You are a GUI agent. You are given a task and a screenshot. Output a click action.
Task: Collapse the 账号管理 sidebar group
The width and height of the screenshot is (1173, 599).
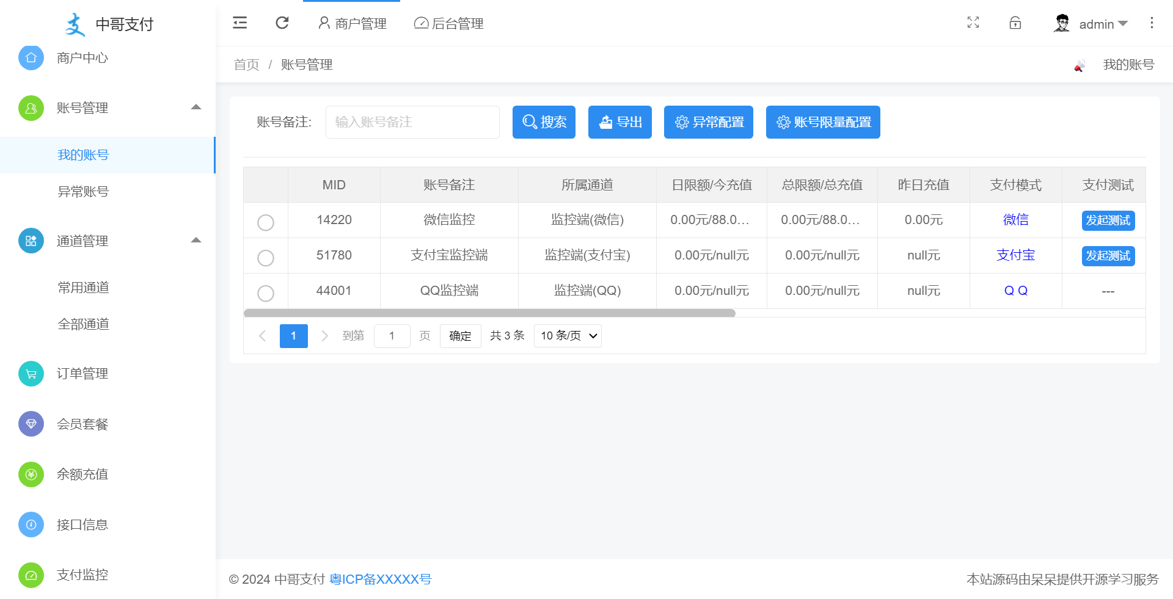tap(195, 107)
